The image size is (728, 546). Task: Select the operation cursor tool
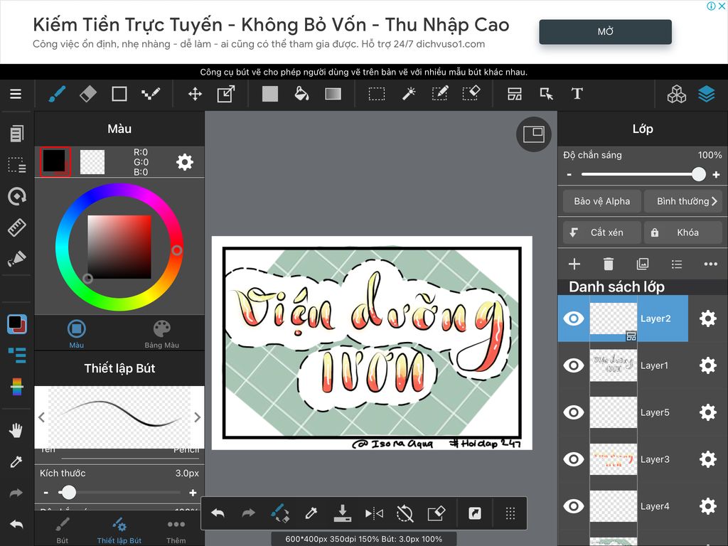tap(546, 95)
